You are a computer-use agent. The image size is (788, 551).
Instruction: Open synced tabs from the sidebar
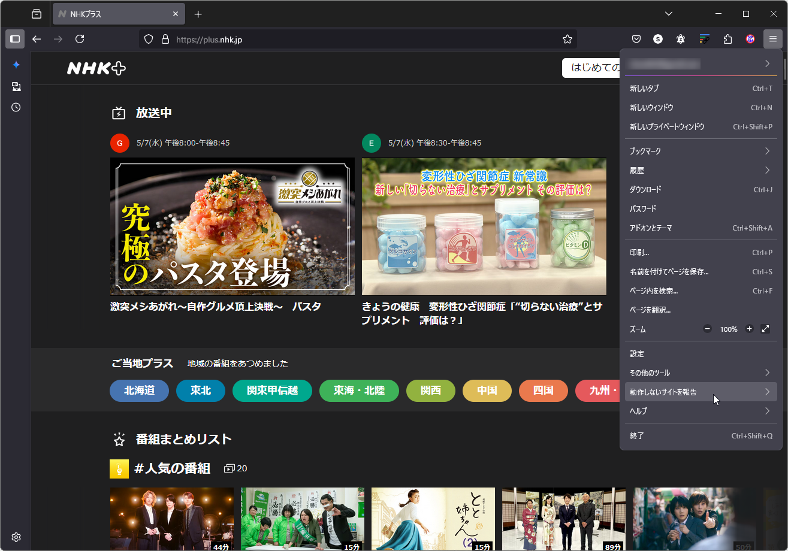16,86
